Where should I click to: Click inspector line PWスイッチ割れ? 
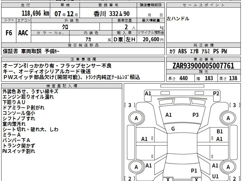[19, 151]
